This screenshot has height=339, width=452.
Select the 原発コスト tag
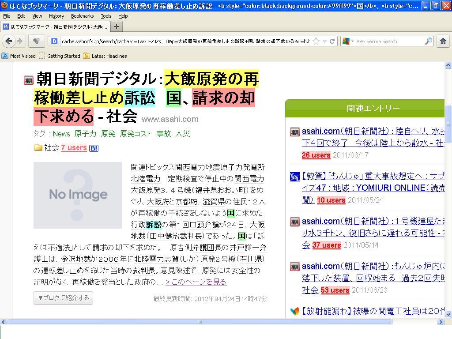tap(136, 134)
